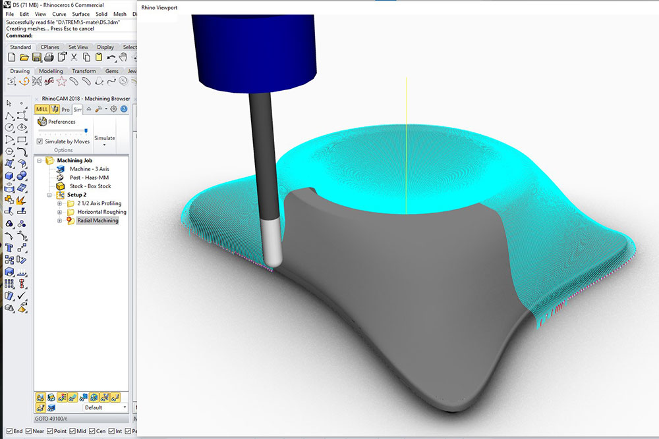Click the Pan hand tool icon

pos(123,58)
